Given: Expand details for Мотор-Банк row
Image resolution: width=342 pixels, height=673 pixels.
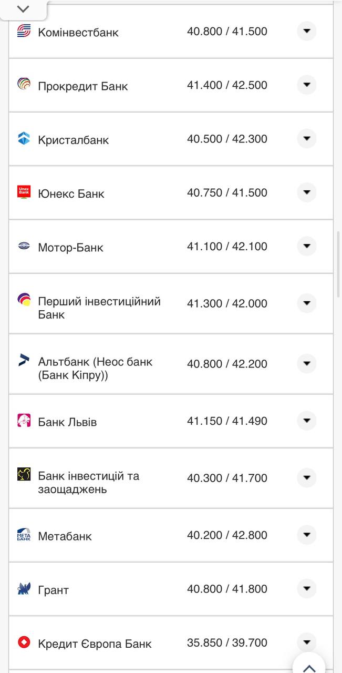Looking at the screenshot, I should 306,246.
